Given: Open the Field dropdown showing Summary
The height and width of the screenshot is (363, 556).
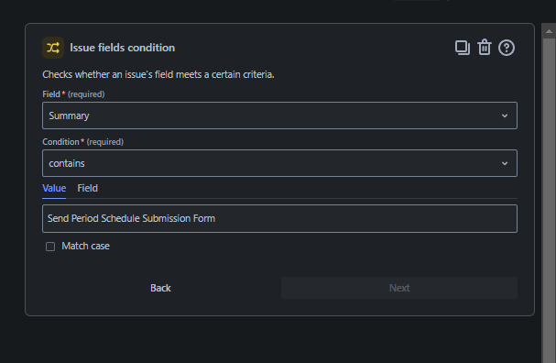Looking at the screenshot, I should [x=279, y=115].
